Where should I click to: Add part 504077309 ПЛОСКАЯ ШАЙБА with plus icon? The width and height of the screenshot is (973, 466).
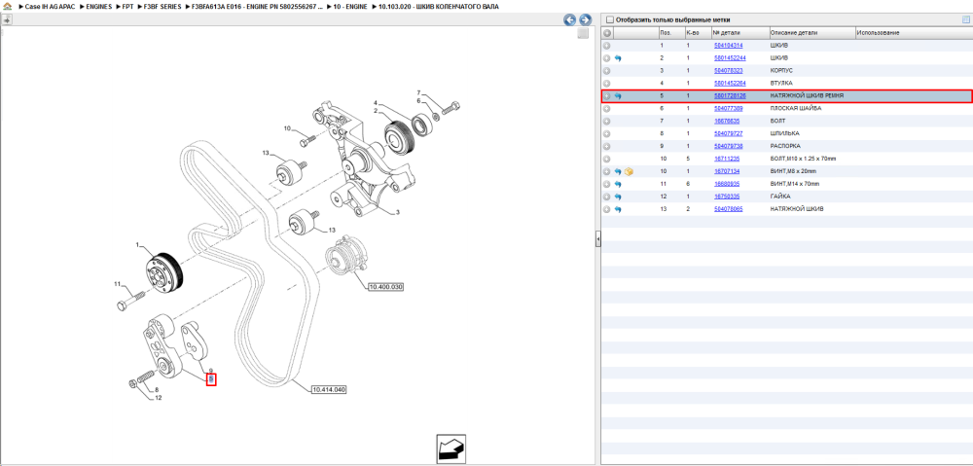[x=607, y=109]
